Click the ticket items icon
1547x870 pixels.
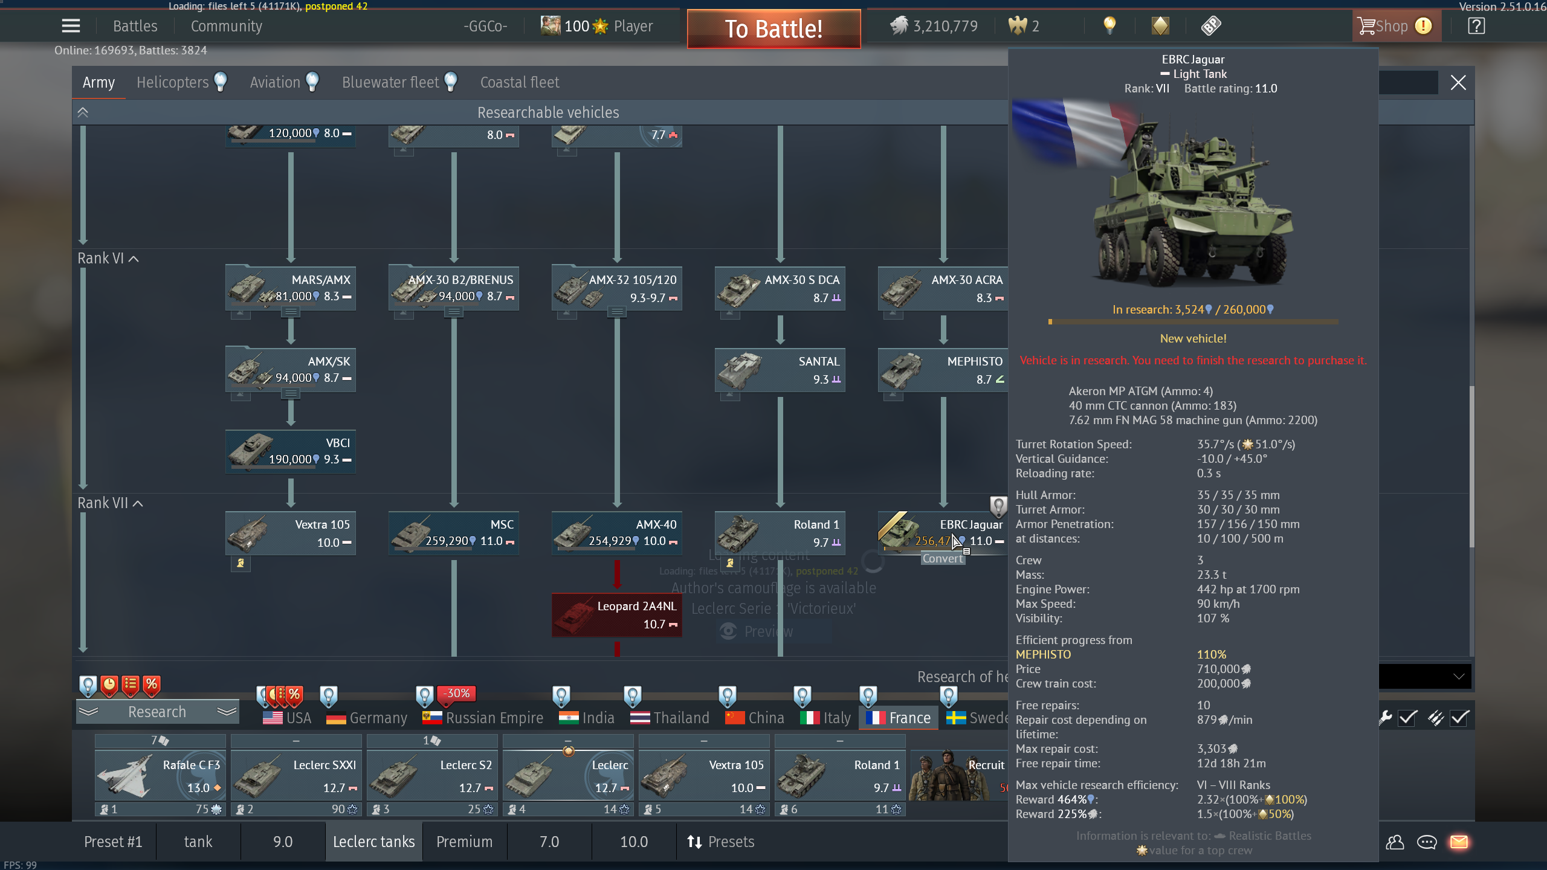[1211, 25]
